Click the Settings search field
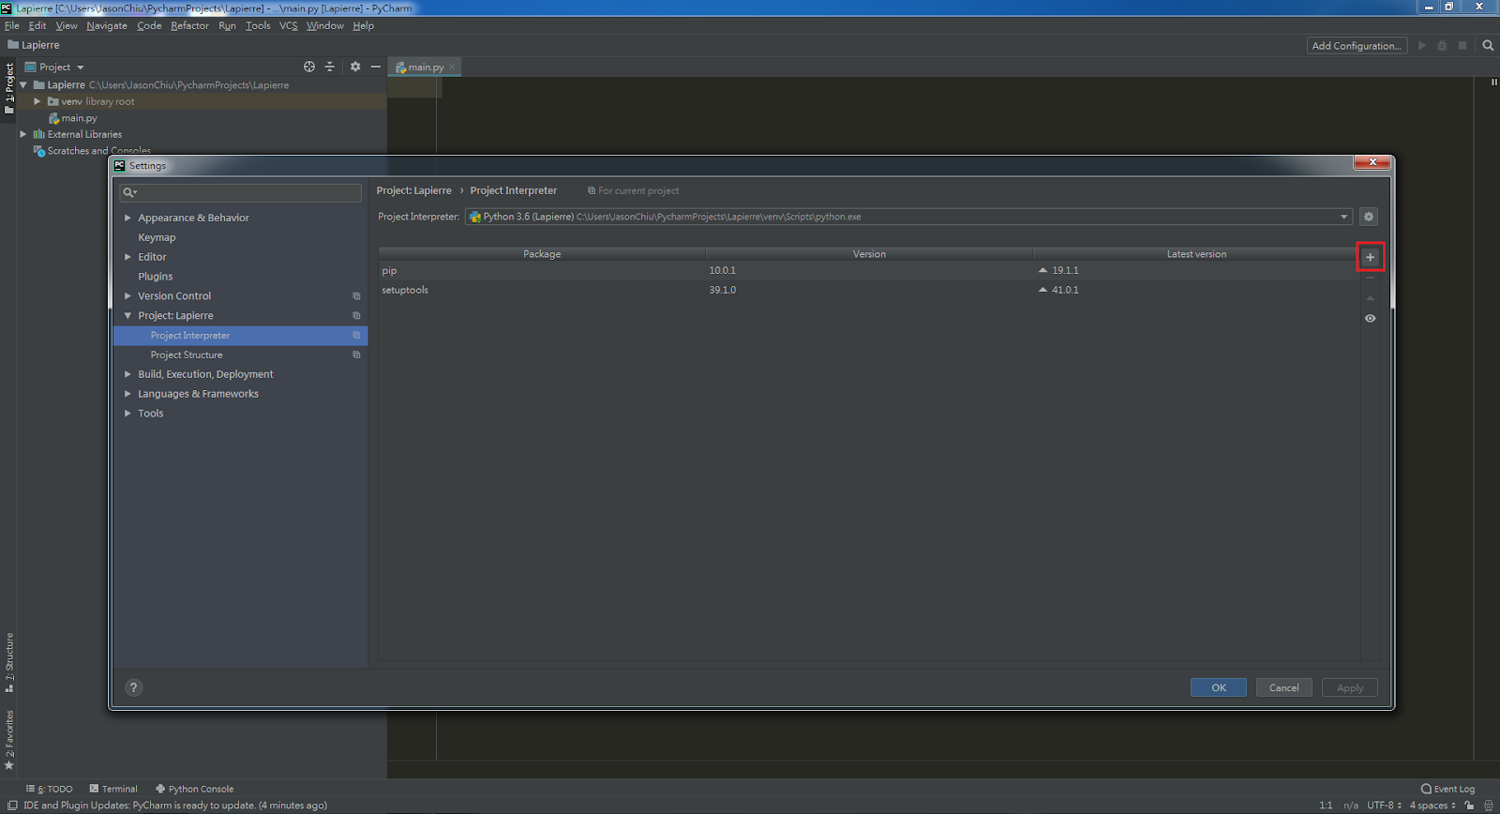Viewport: 1500px width, 814px height. coord(241,192)
